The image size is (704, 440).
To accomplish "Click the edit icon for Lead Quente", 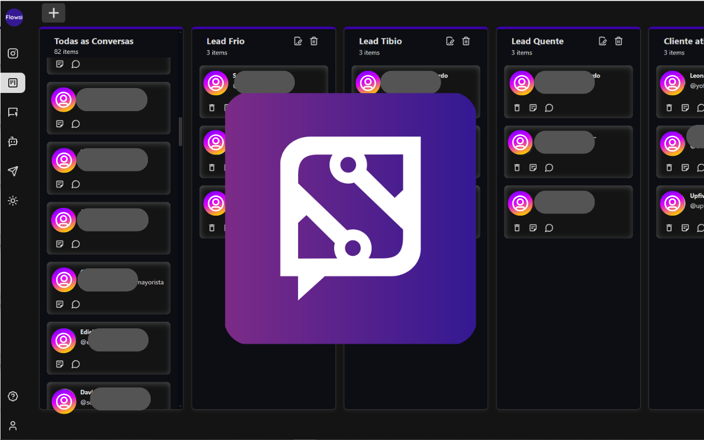I will (603, 41).
